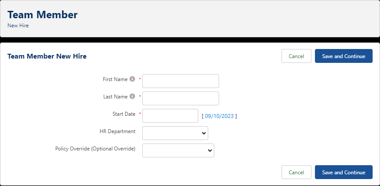The image size is (380, 186).
Task: Click the Last Name label text
Action: pyautogui.click(x=115, y=97)
